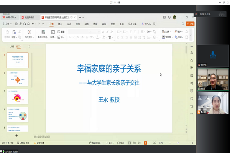230x153 pixels.
Task: Add a slide with the plus icon below thumbnails
Action: coord(16,135)
